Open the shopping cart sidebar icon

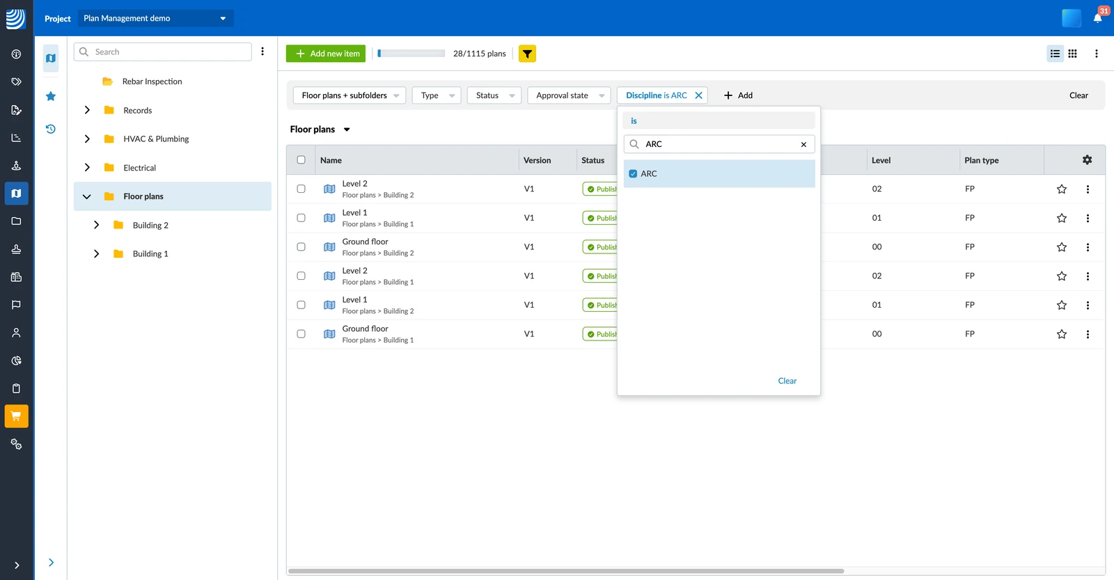(17, 416)
